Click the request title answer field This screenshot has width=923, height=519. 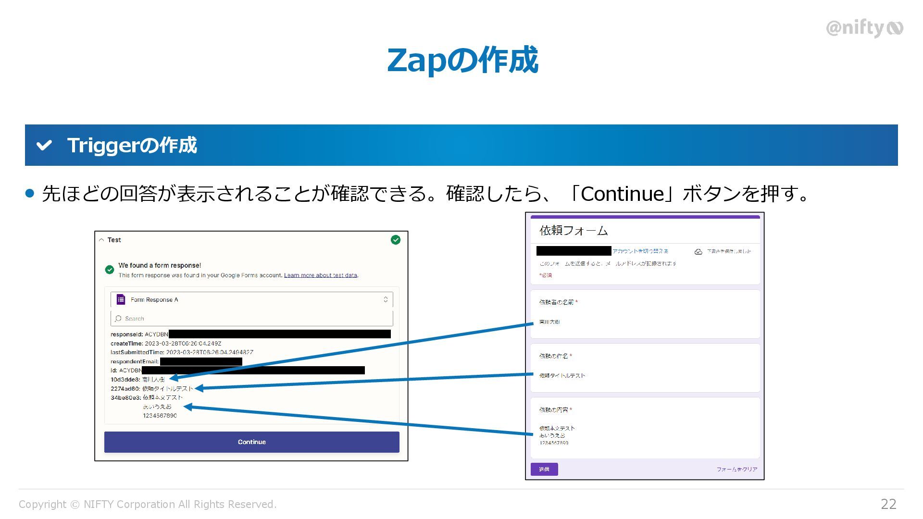(x=562, y=375)
